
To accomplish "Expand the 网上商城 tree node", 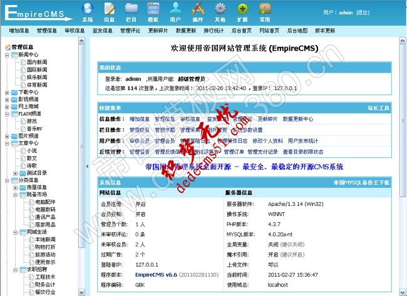I will 7,107.
